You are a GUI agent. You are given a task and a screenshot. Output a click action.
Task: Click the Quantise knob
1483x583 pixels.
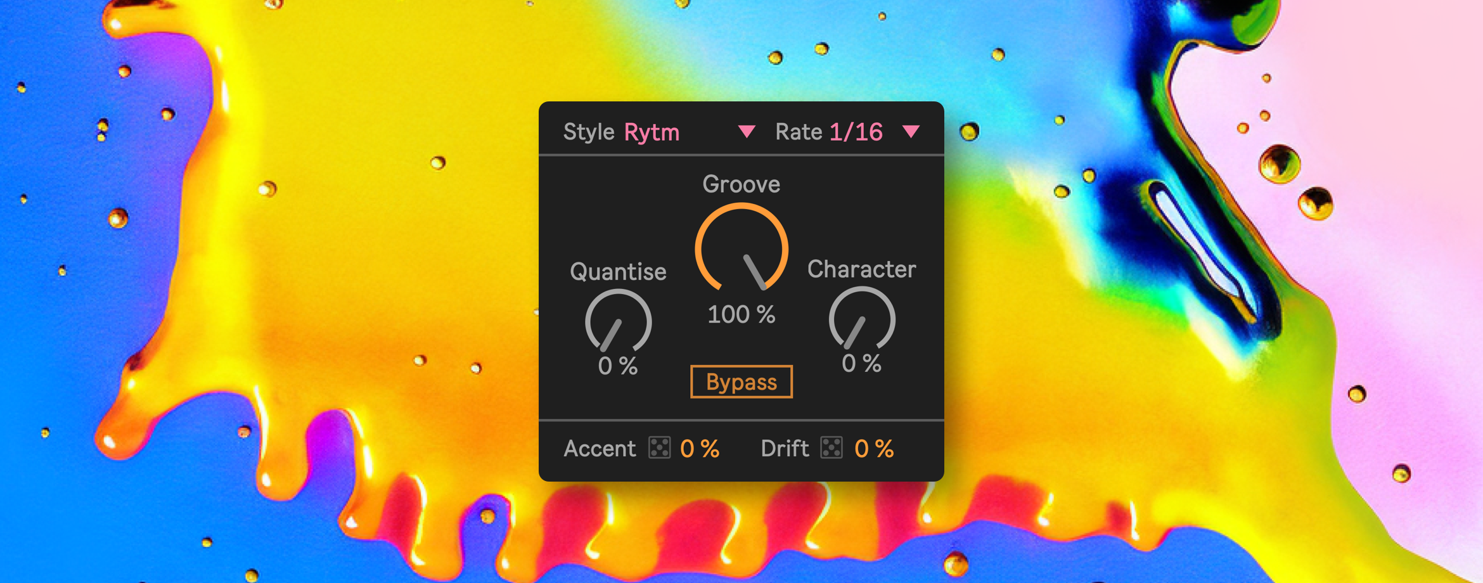(x=618, y=322)
